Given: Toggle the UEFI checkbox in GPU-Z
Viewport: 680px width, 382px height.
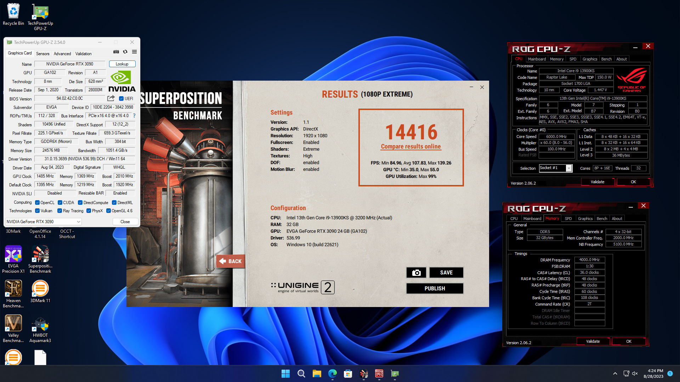Looking at the screenshot, I should 121,99.
